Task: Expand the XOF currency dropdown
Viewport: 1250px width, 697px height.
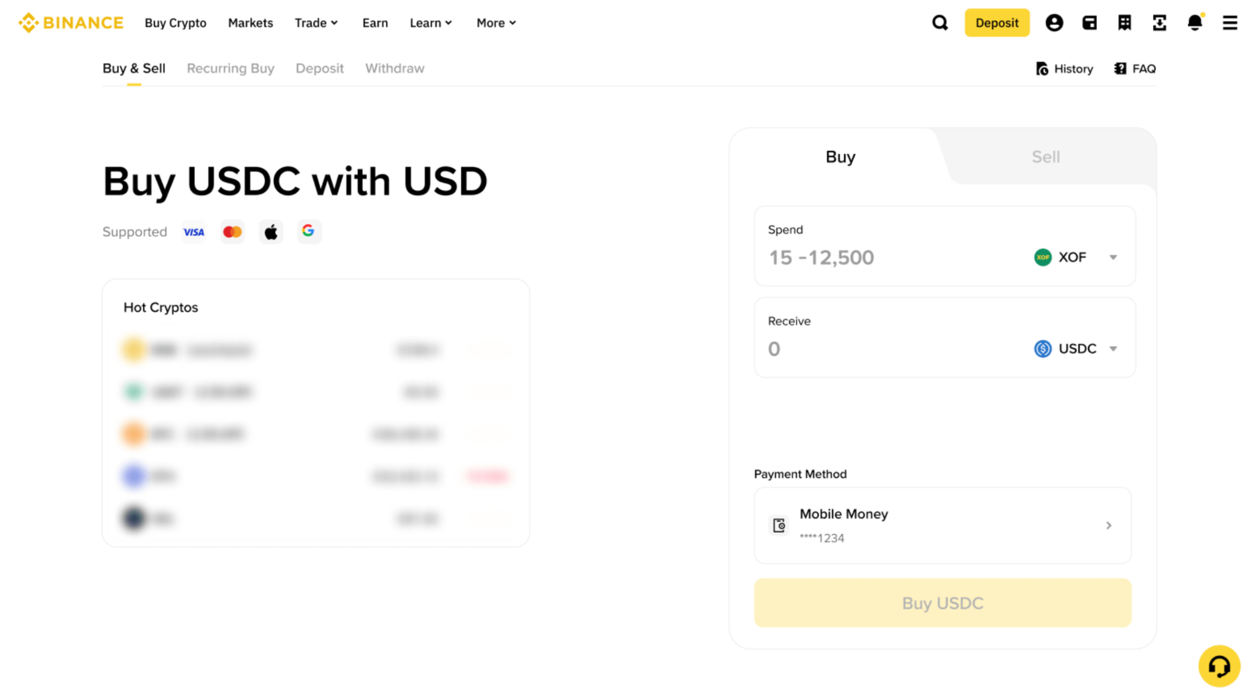Action: [x=1076, y=257]
